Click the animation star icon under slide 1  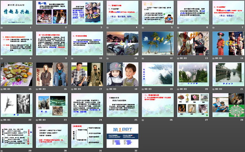point(2,27)
